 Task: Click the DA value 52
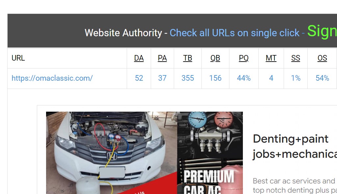click(139, 78)
